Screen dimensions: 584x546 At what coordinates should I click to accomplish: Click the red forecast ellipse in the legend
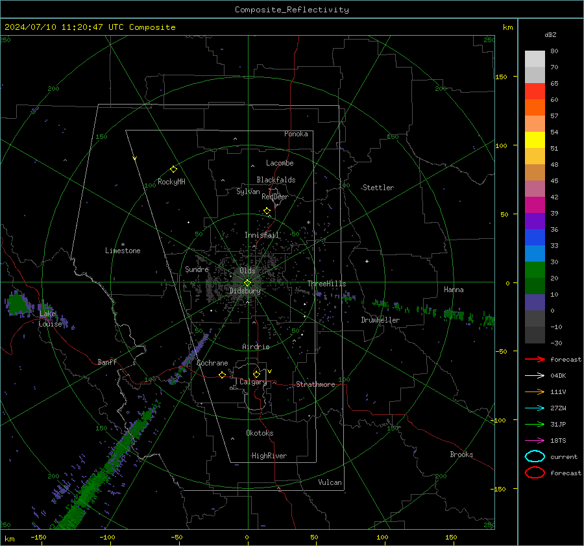point(535,473)
